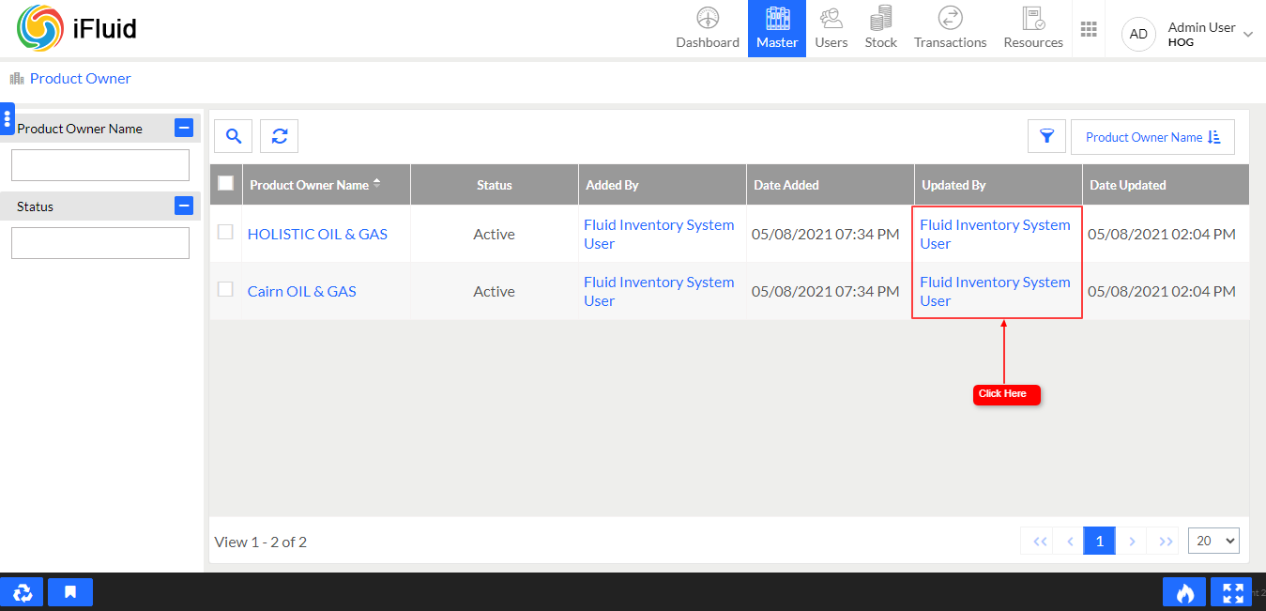The height and width of the screenshot is (611, 1266).
Task: Click the flame icon in bottom bar
Action: [x=1184, y=592]
